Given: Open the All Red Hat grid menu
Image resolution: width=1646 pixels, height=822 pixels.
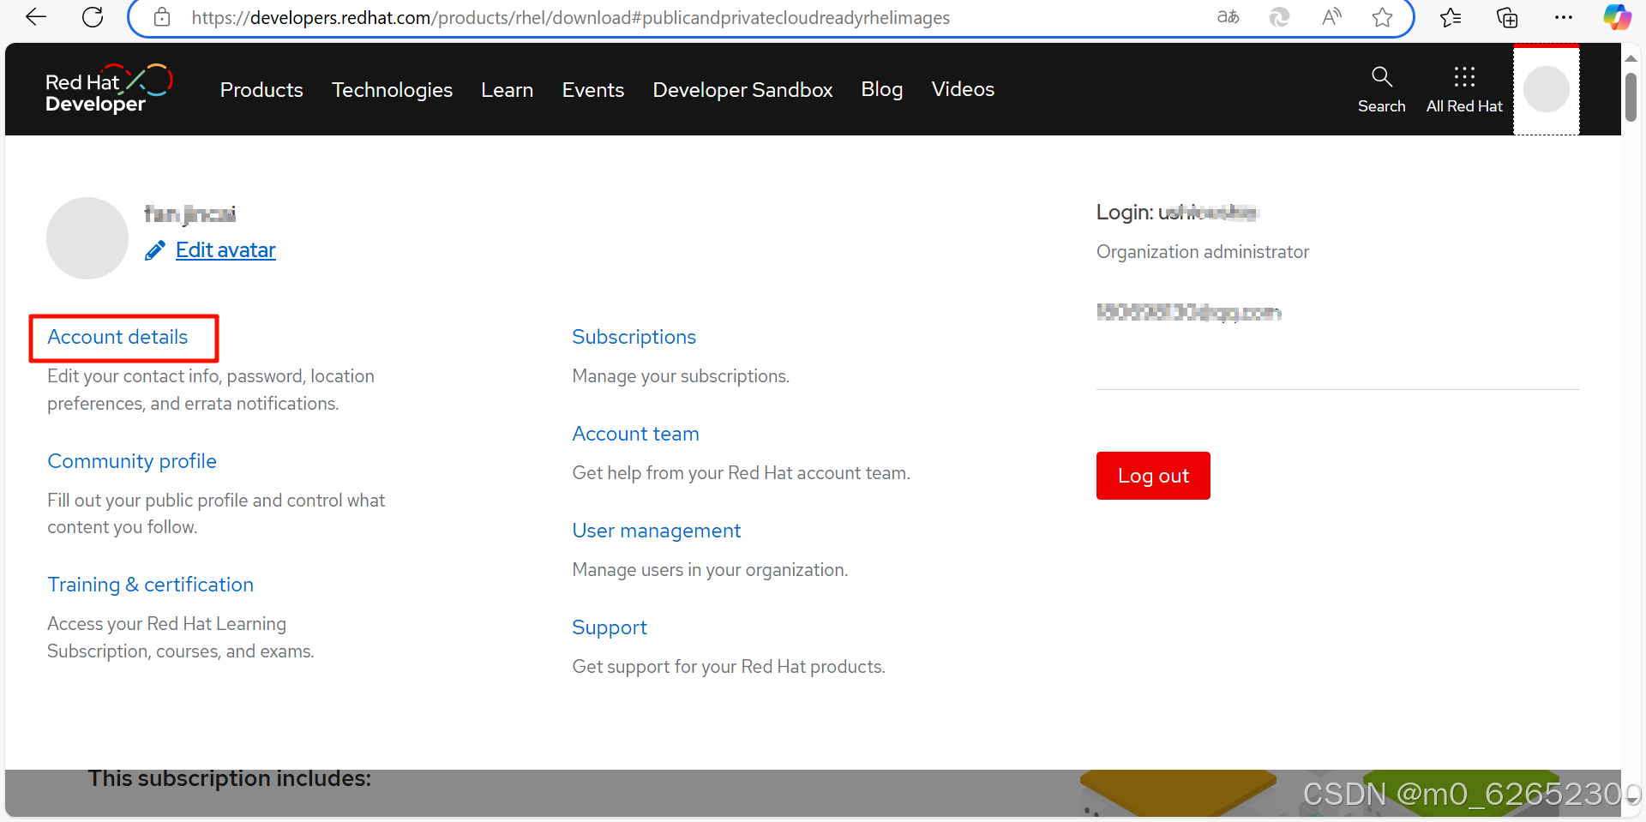Looking at the screenshot, I should pyautogui.click(x=1464, y=89).
